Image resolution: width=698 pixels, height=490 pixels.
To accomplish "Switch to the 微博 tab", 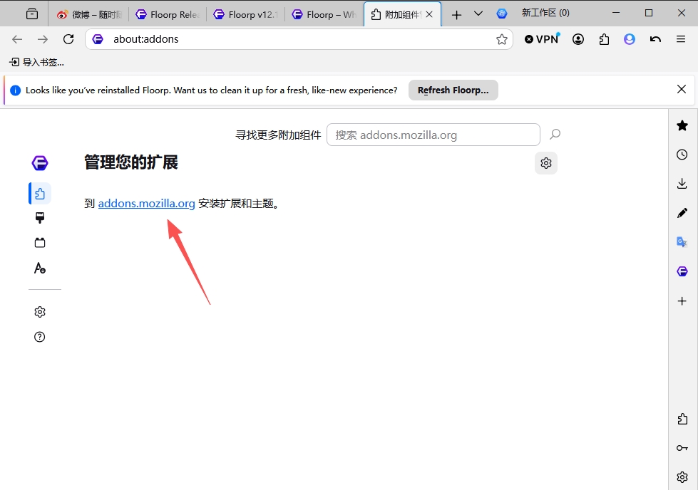I will pos(89,15).
